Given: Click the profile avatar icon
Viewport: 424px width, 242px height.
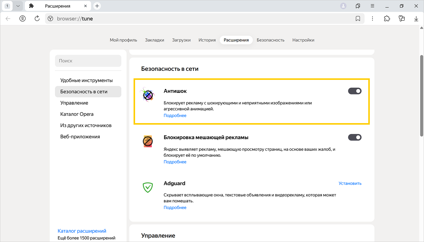Looking at the screenshot, I should point(343,6).
